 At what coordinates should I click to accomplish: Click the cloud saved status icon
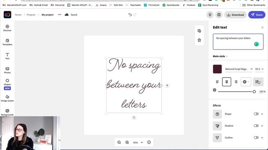67,15
